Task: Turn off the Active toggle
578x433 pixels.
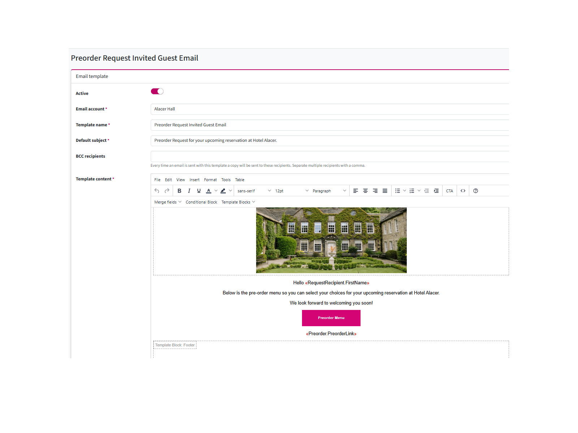Action: (157, 91)
